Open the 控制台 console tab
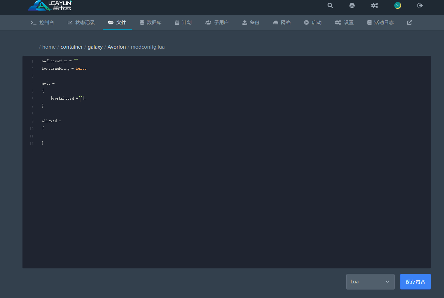The image size is (444, 298). [42, 22]
